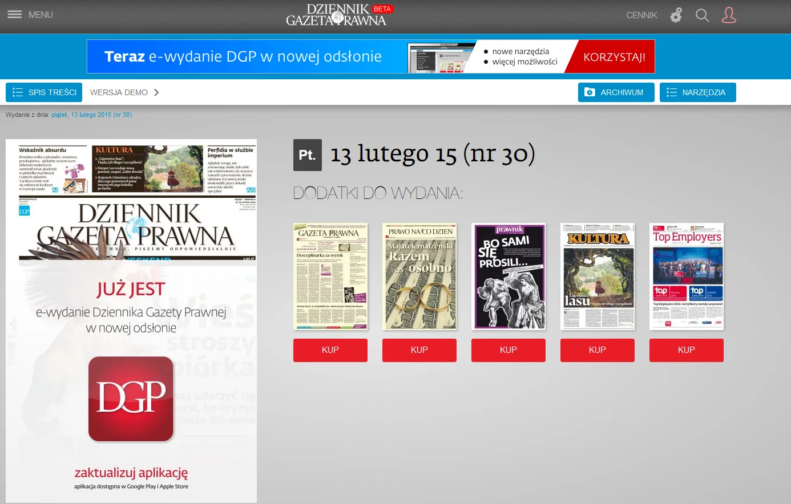The width and height of the screenshot is (791, 504).
Task: Open the NARZĘDZIA tools menu
Action: [697, 92]
